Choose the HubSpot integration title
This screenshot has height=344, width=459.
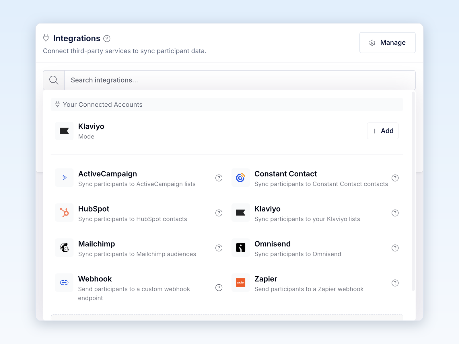tap(94, 209)
